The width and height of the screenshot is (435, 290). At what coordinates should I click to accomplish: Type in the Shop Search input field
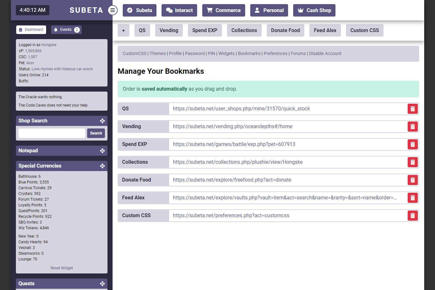[x=52, y=133]
